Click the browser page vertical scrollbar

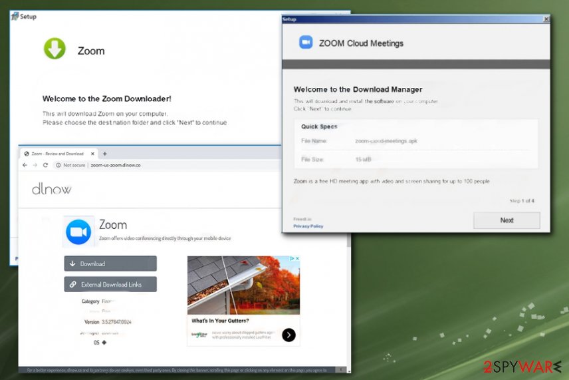[x=349, y=303]
